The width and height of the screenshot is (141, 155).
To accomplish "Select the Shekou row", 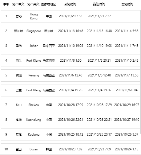I will click(x=70, y=105).
